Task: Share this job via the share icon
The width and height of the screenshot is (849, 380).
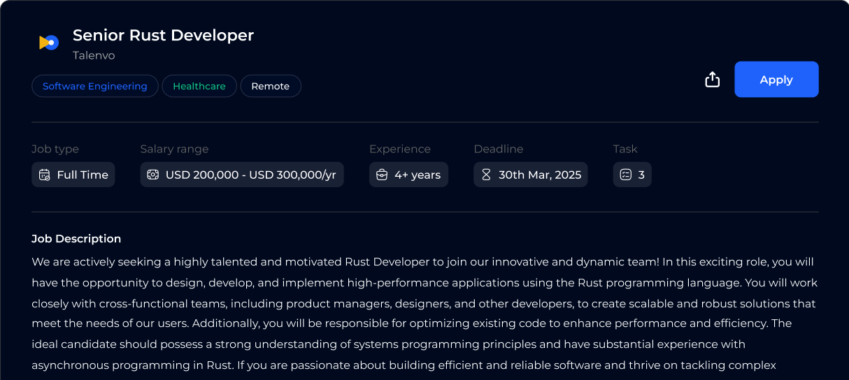Action: pyautogui.click(x=712, y=80)
